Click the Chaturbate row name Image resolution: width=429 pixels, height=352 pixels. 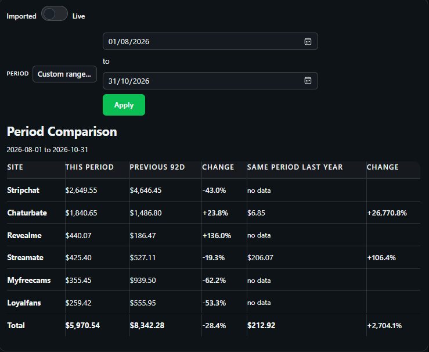[27, 213]
